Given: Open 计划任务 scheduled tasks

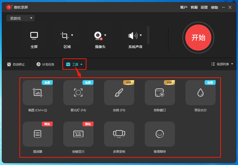Looking at the screenshot, I should [x=45, y=64].
